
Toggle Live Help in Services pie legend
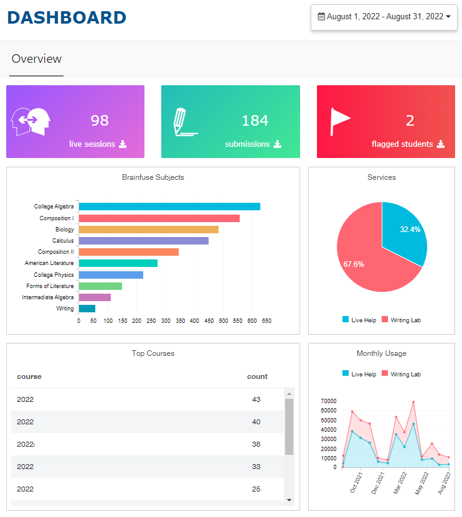[x=359, y=320]
